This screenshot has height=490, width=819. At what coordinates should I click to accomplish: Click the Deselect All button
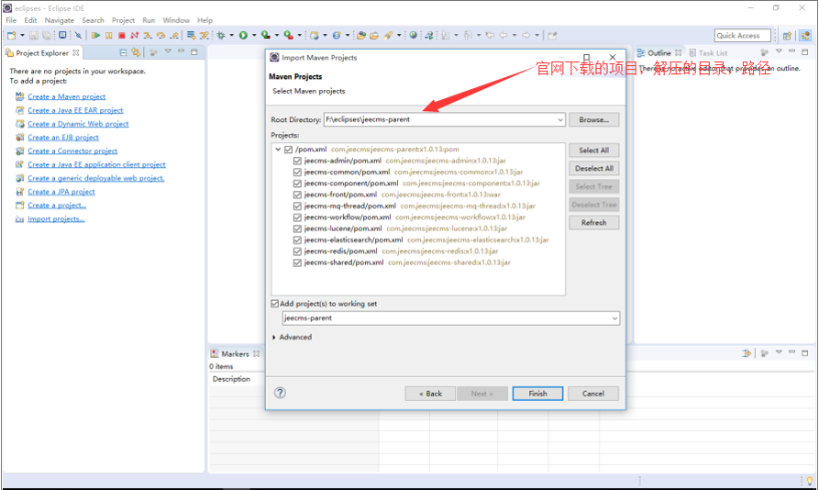tap(594, 168)
